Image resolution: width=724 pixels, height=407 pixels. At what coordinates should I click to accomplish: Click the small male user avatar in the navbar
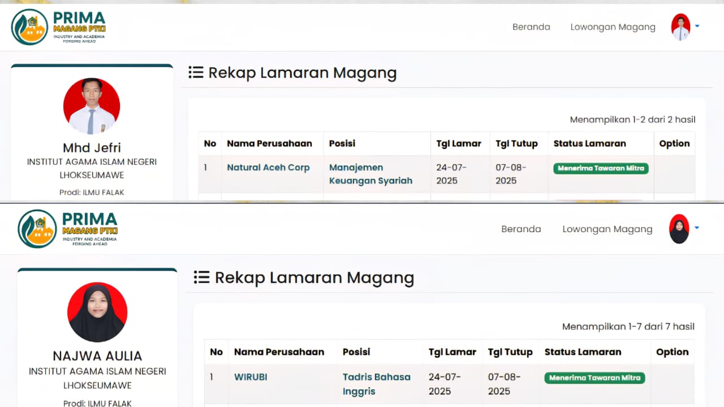pos(680,27)
